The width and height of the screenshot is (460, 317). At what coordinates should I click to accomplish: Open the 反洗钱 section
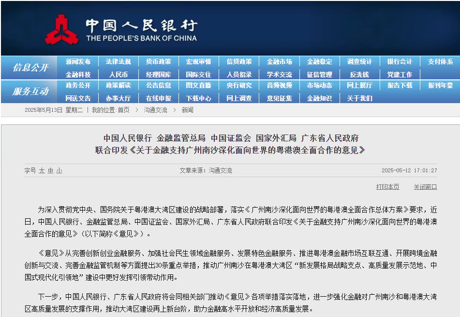[x=360, y=75]
